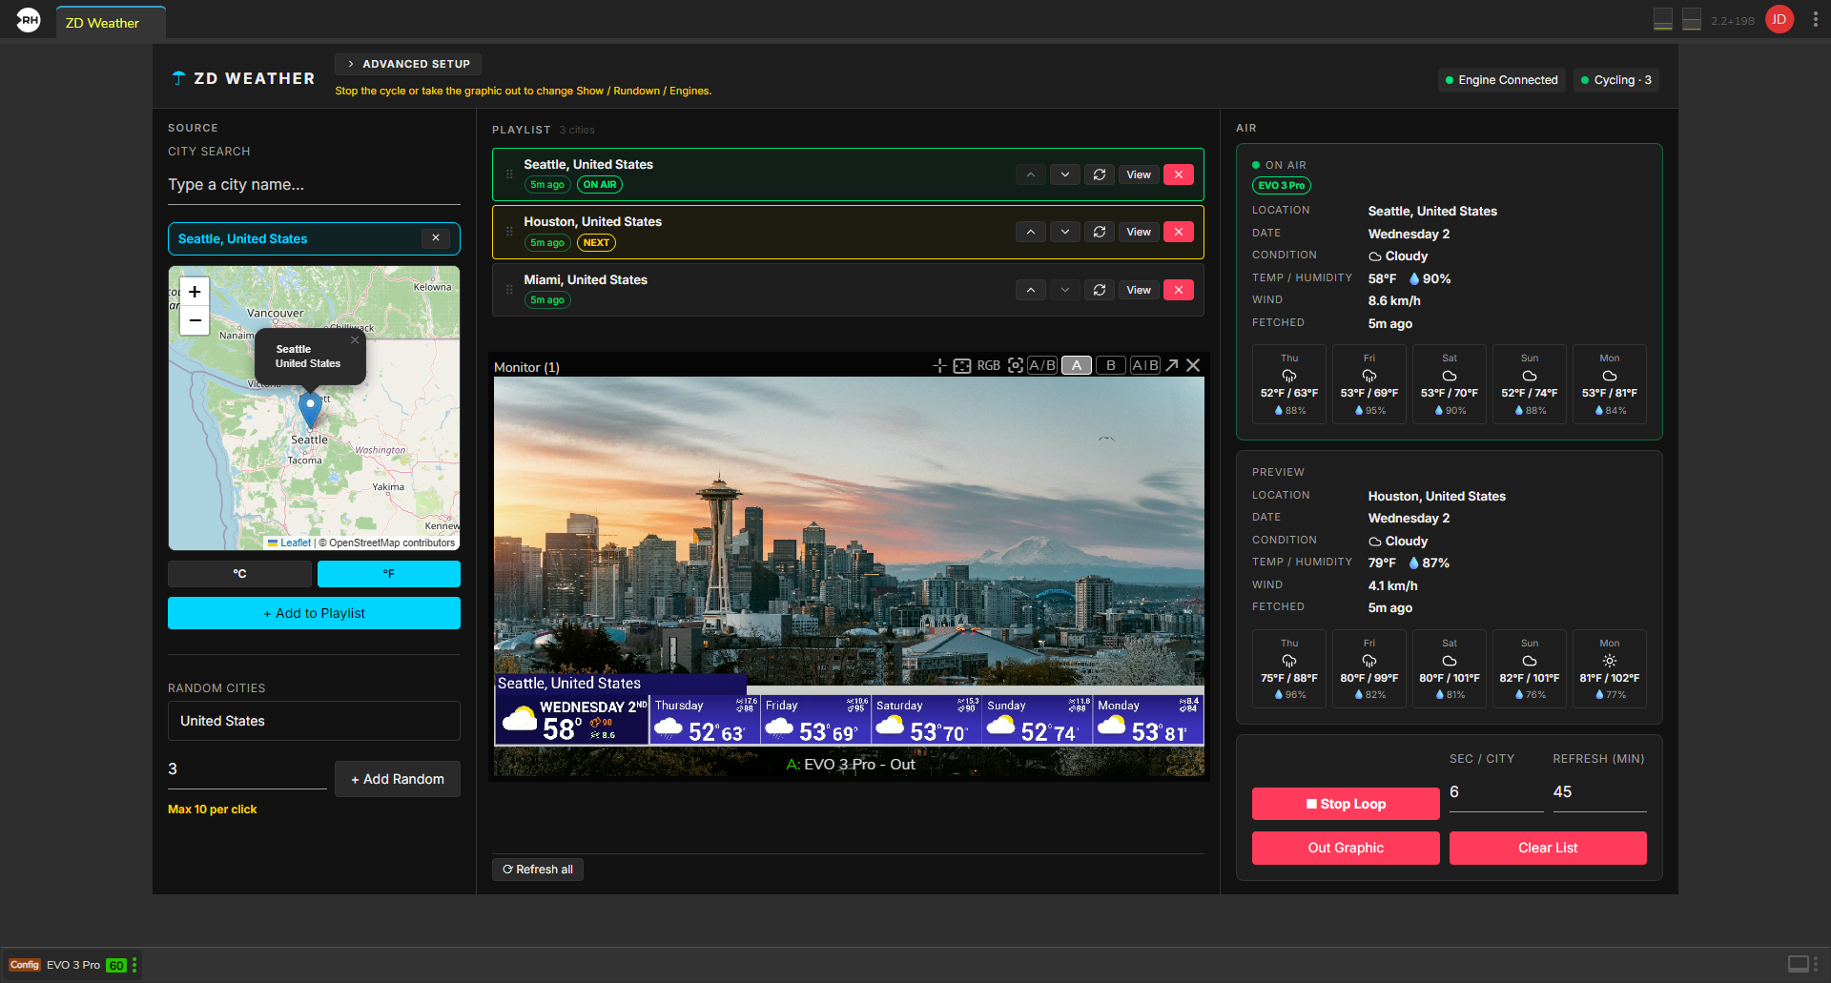Viewport: 1831px width, 983px height.
Task: Grab the Seattle row drag handle
Action: 509,174
